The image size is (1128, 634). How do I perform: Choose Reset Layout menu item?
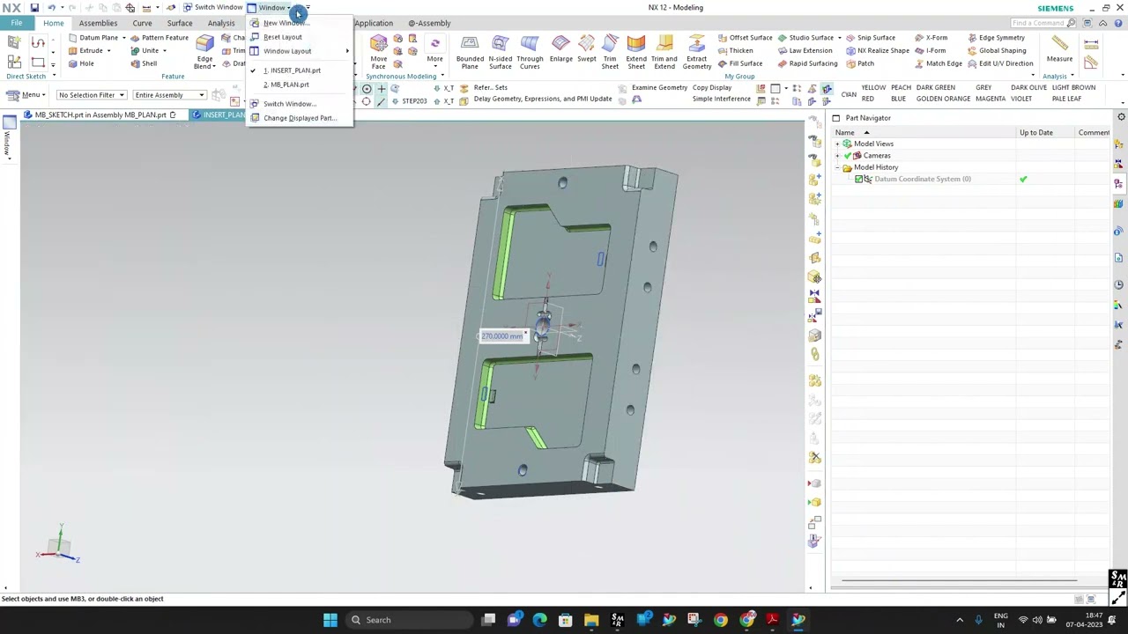point(299,37)
